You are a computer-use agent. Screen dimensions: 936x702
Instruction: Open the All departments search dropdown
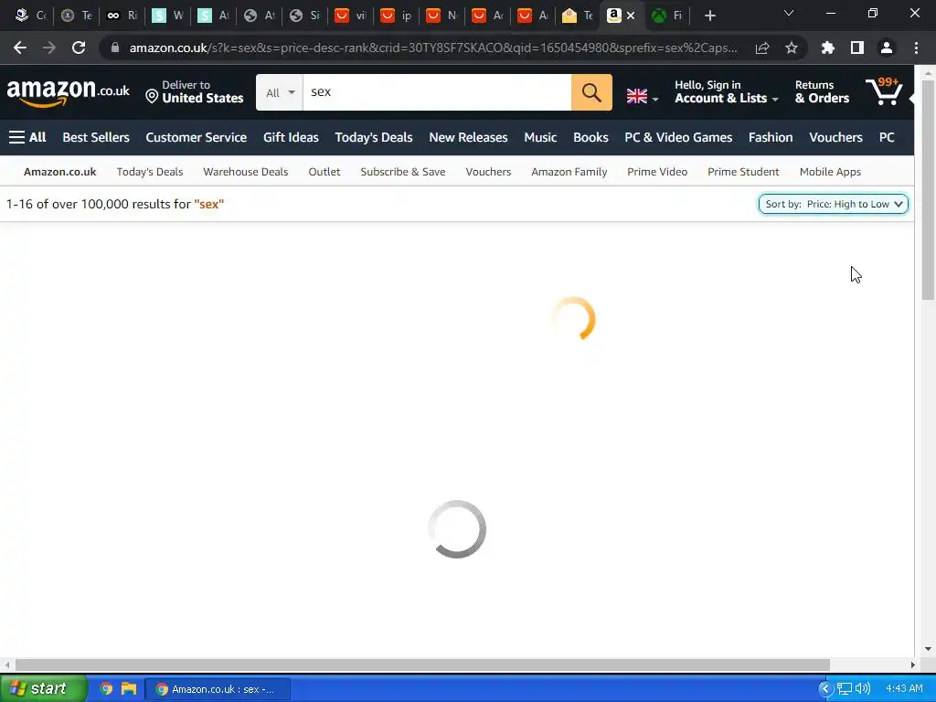[x=280, y=92]
